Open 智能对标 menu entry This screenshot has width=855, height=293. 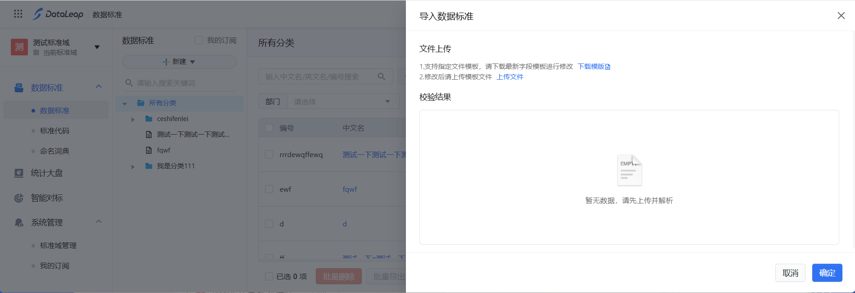[x=47, y=198]
